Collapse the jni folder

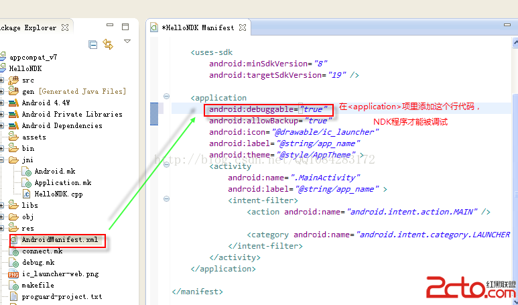(x=1, y=160)
